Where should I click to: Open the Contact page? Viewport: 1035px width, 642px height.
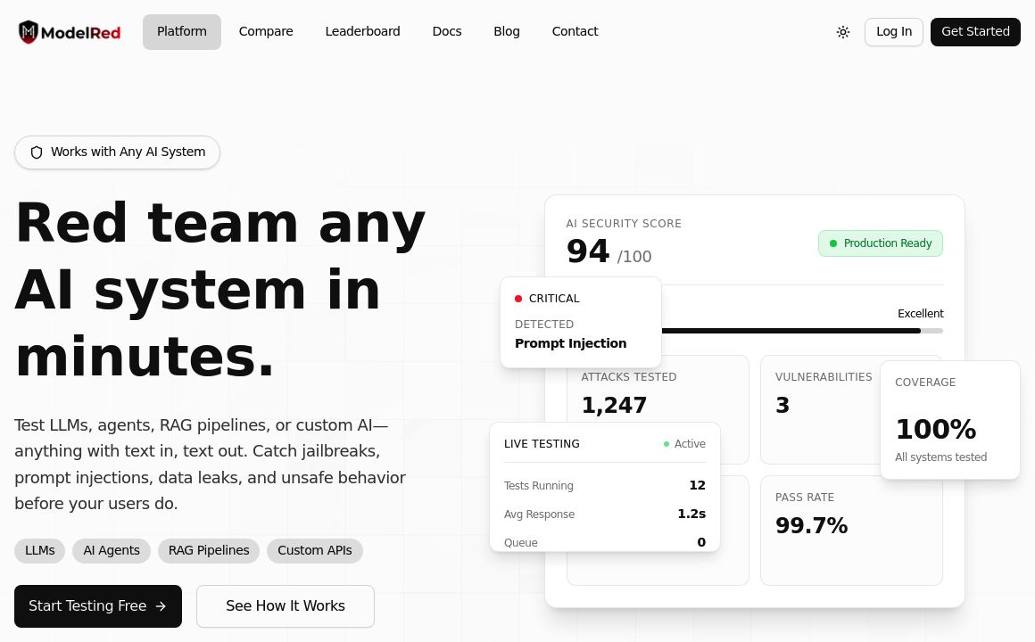(575, 32)
